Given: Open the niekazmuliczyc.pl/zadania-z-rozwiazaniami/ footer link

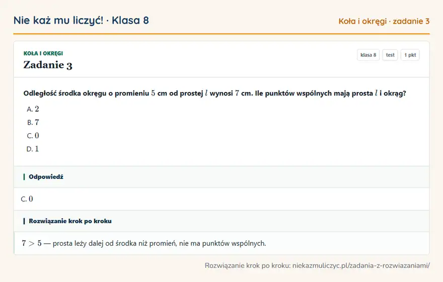Looking at the screenshot, I should (x=361, y=265).
